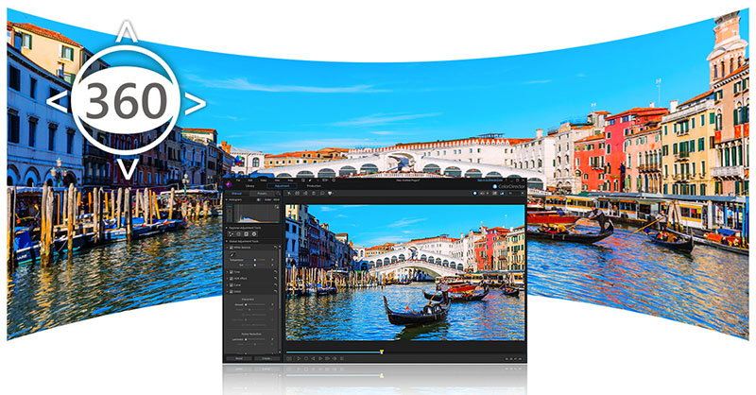The image size is (756, 395).
Task: Collapse Global Adjustment Tools section
Action: tap(226, 241)
